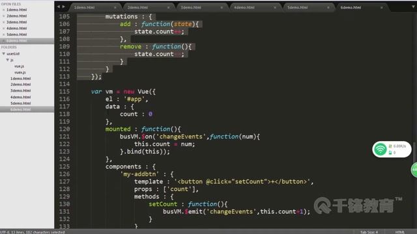This screenshot has width=417, height=234.
Task: Open 5demo.html from Open Files list
Action: (x=16, y=34)
